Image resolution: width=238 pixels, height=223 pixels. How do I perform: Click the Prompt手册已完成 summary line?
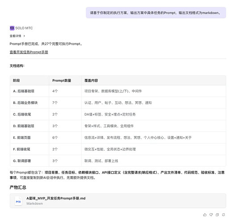[x=46, y=44]
